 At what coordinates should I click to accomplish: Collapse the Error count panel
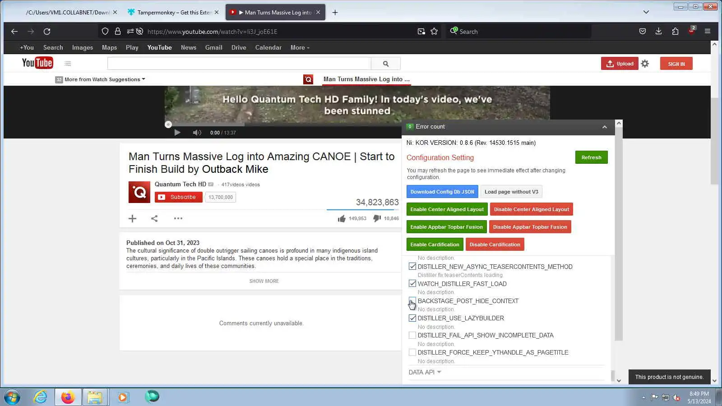(x=605, y=127)
